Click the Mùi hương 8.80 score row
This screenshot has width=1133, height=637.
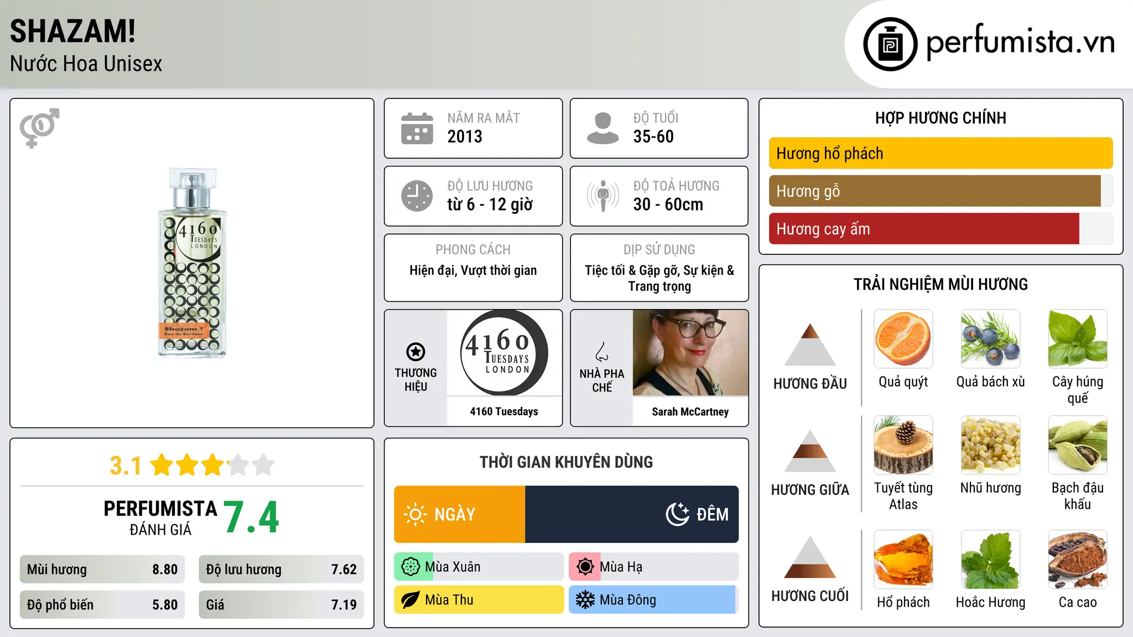coord(102,570)
